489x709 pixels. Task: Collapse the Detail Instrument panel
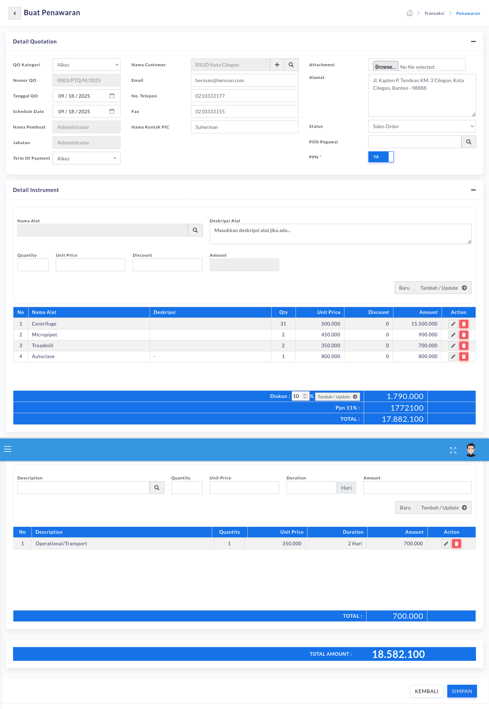coord(473,190)
